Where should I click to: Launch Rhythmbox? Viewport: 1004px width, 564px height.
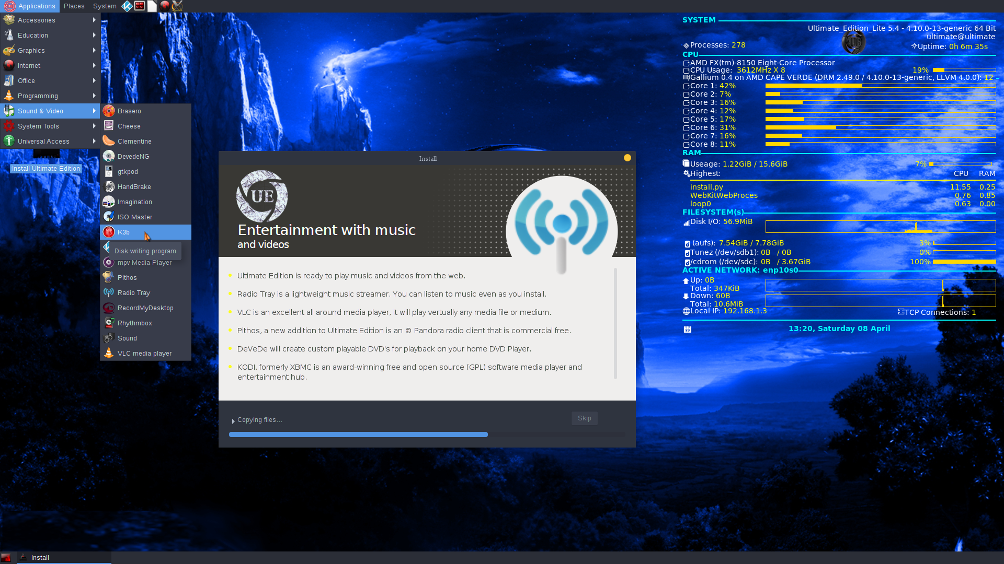146,323
